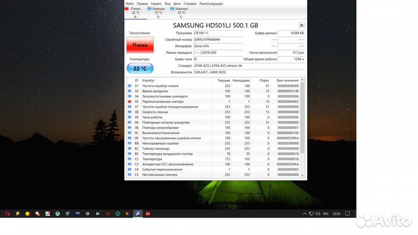Screen dimensions: 418x235
Task: Click the blue status dot for attribute BB
Action: point(129,143)
